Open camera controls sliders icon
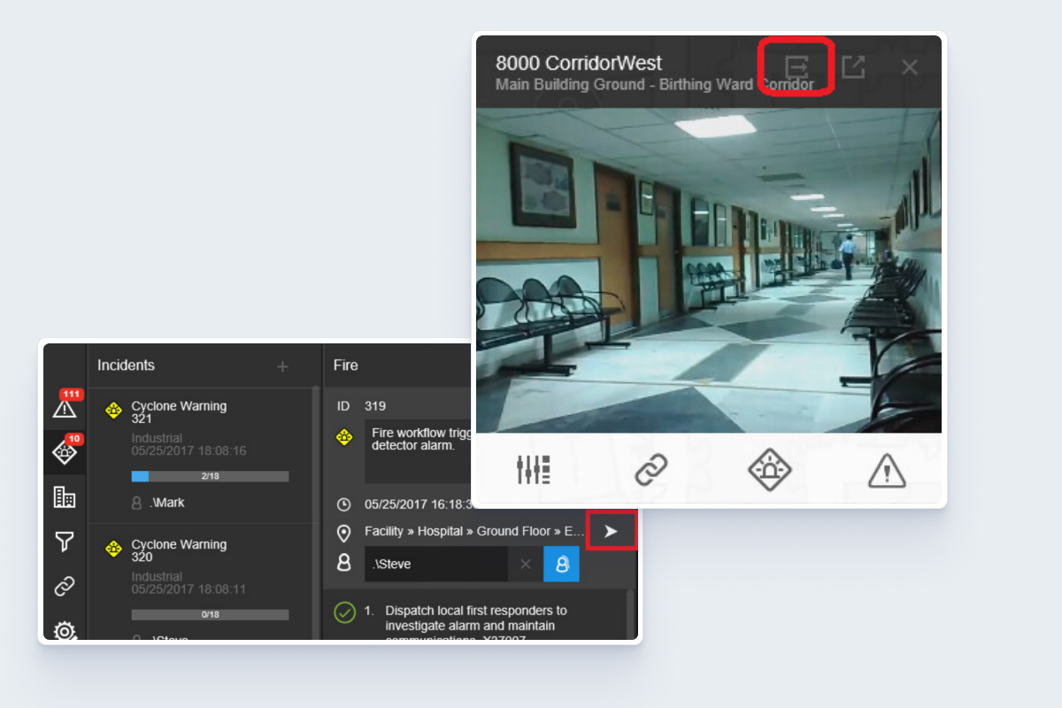 point(534,469)
